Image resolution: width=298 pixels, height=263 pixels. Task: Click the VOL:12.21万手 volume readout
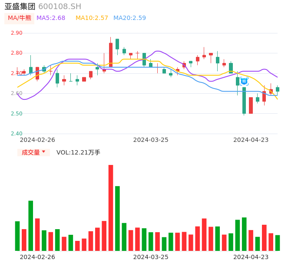[x=78, y=152]
